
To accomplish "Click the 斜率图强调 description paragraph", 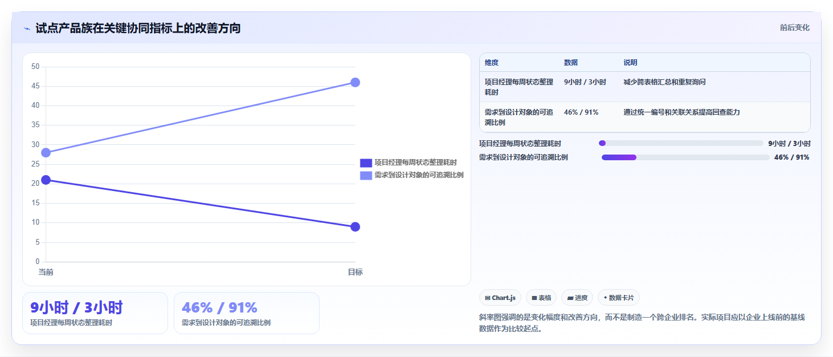I will (642, 323).
